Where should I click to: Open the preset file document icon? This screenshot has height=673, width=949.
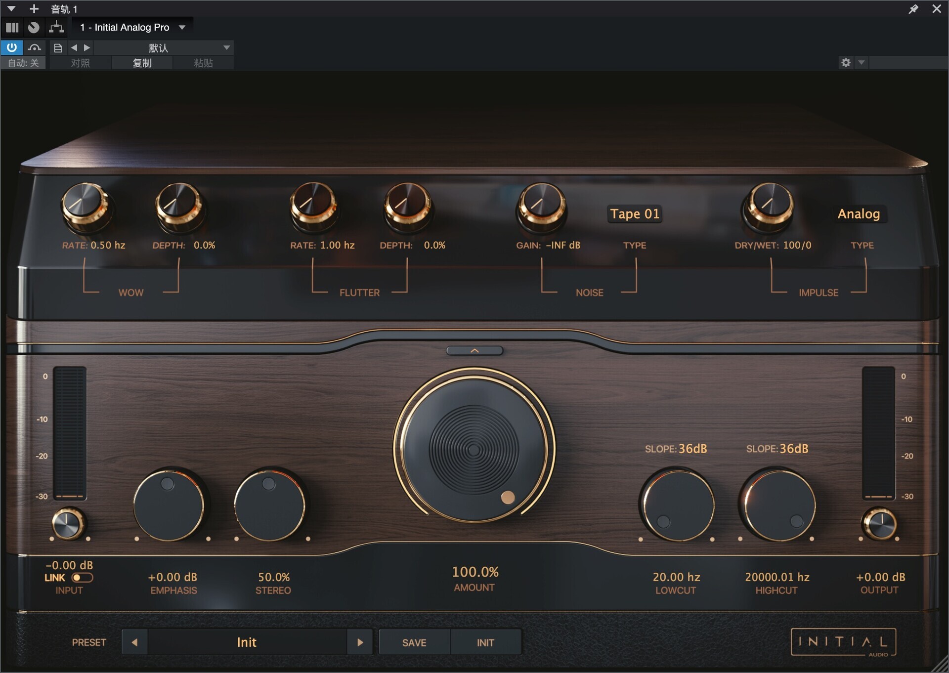(x=58, y=48)
